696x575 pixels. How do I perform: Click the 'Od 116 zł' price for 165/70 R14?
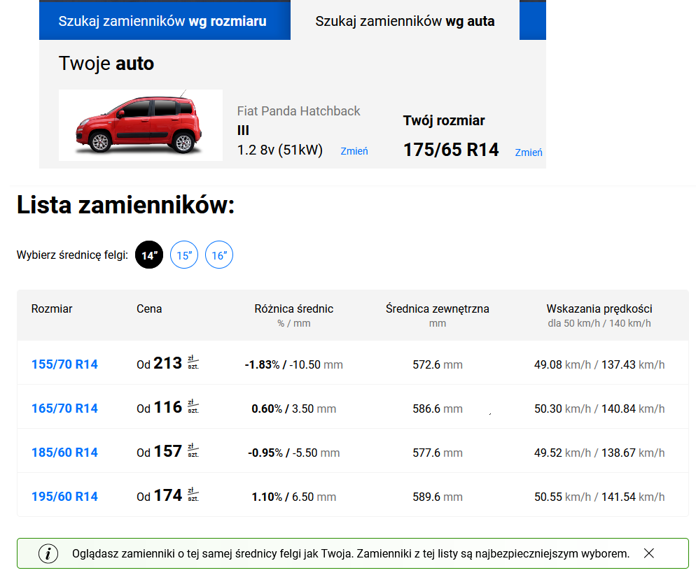[168, 408]
